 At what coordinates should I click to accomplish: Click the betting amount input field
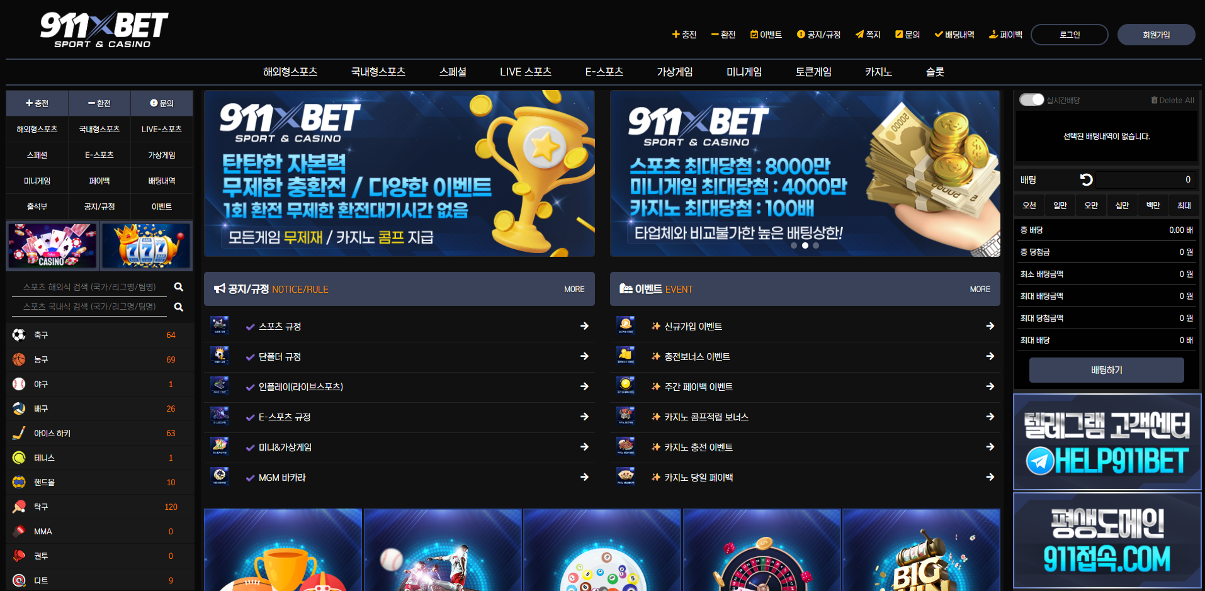click(1146, 180)
